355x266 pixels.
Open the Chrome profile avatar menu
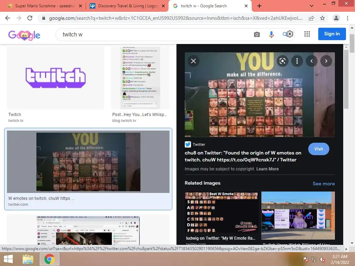click(336, 18)
